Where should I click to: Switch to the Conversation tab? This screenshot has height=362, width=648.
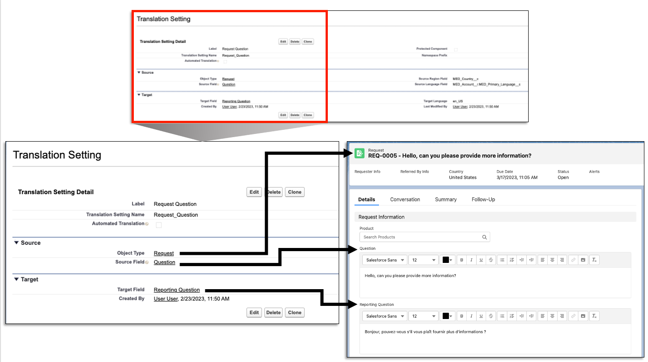[x=405, y=200]
